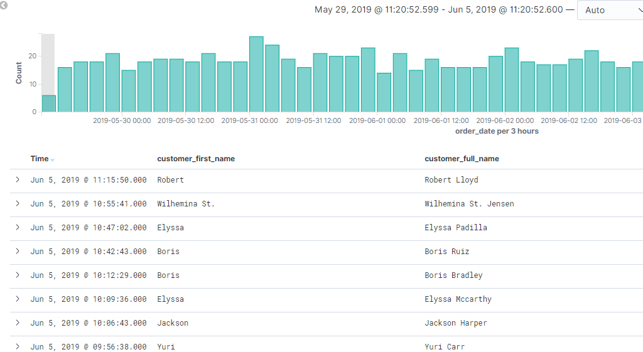Open details for the Jackson Harper row
643x352 pixels.
click(18, 323)
